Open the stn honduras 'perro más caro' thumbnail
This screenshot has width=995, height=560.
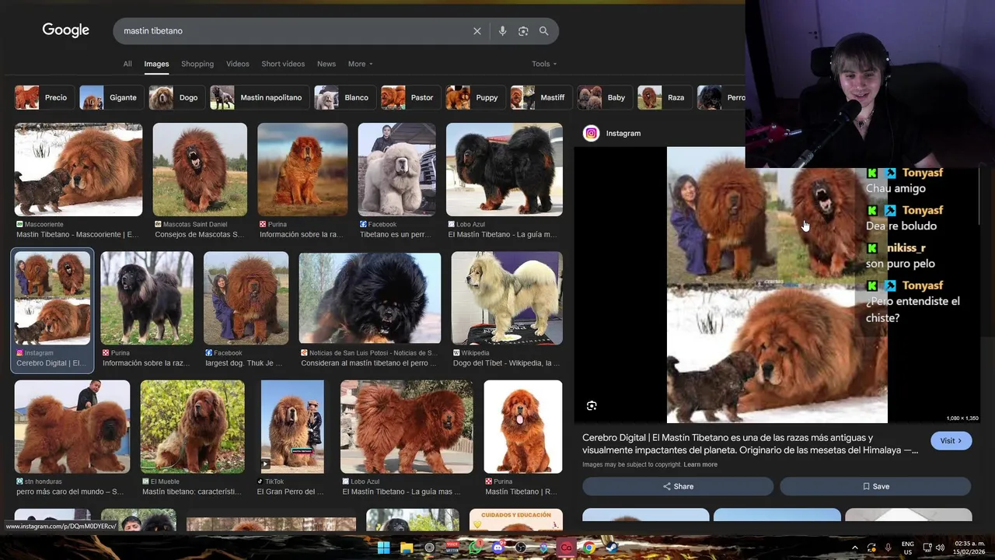click(x=72, y=426)
